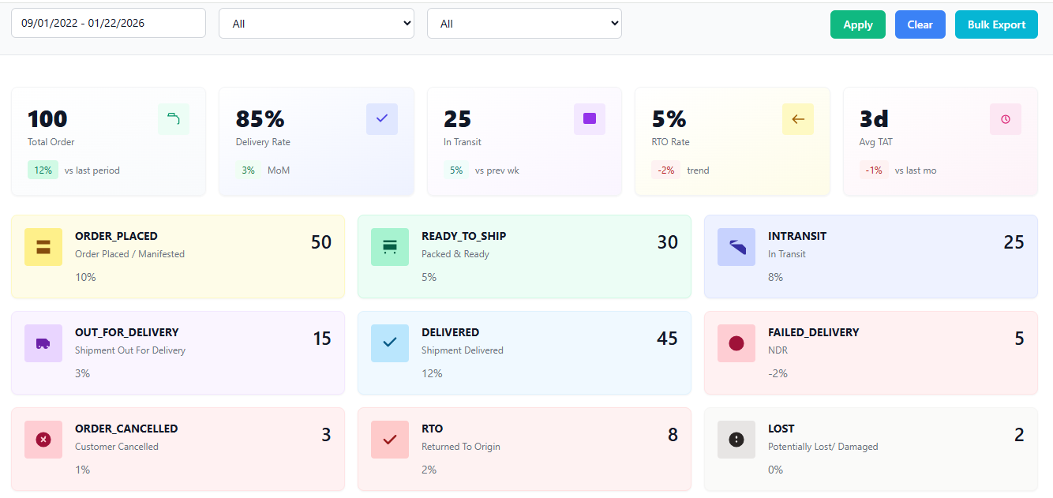Click the yellow list icon on ORDER_PLACED card
Screen dimensions: 1053x498
pos(43,247)
